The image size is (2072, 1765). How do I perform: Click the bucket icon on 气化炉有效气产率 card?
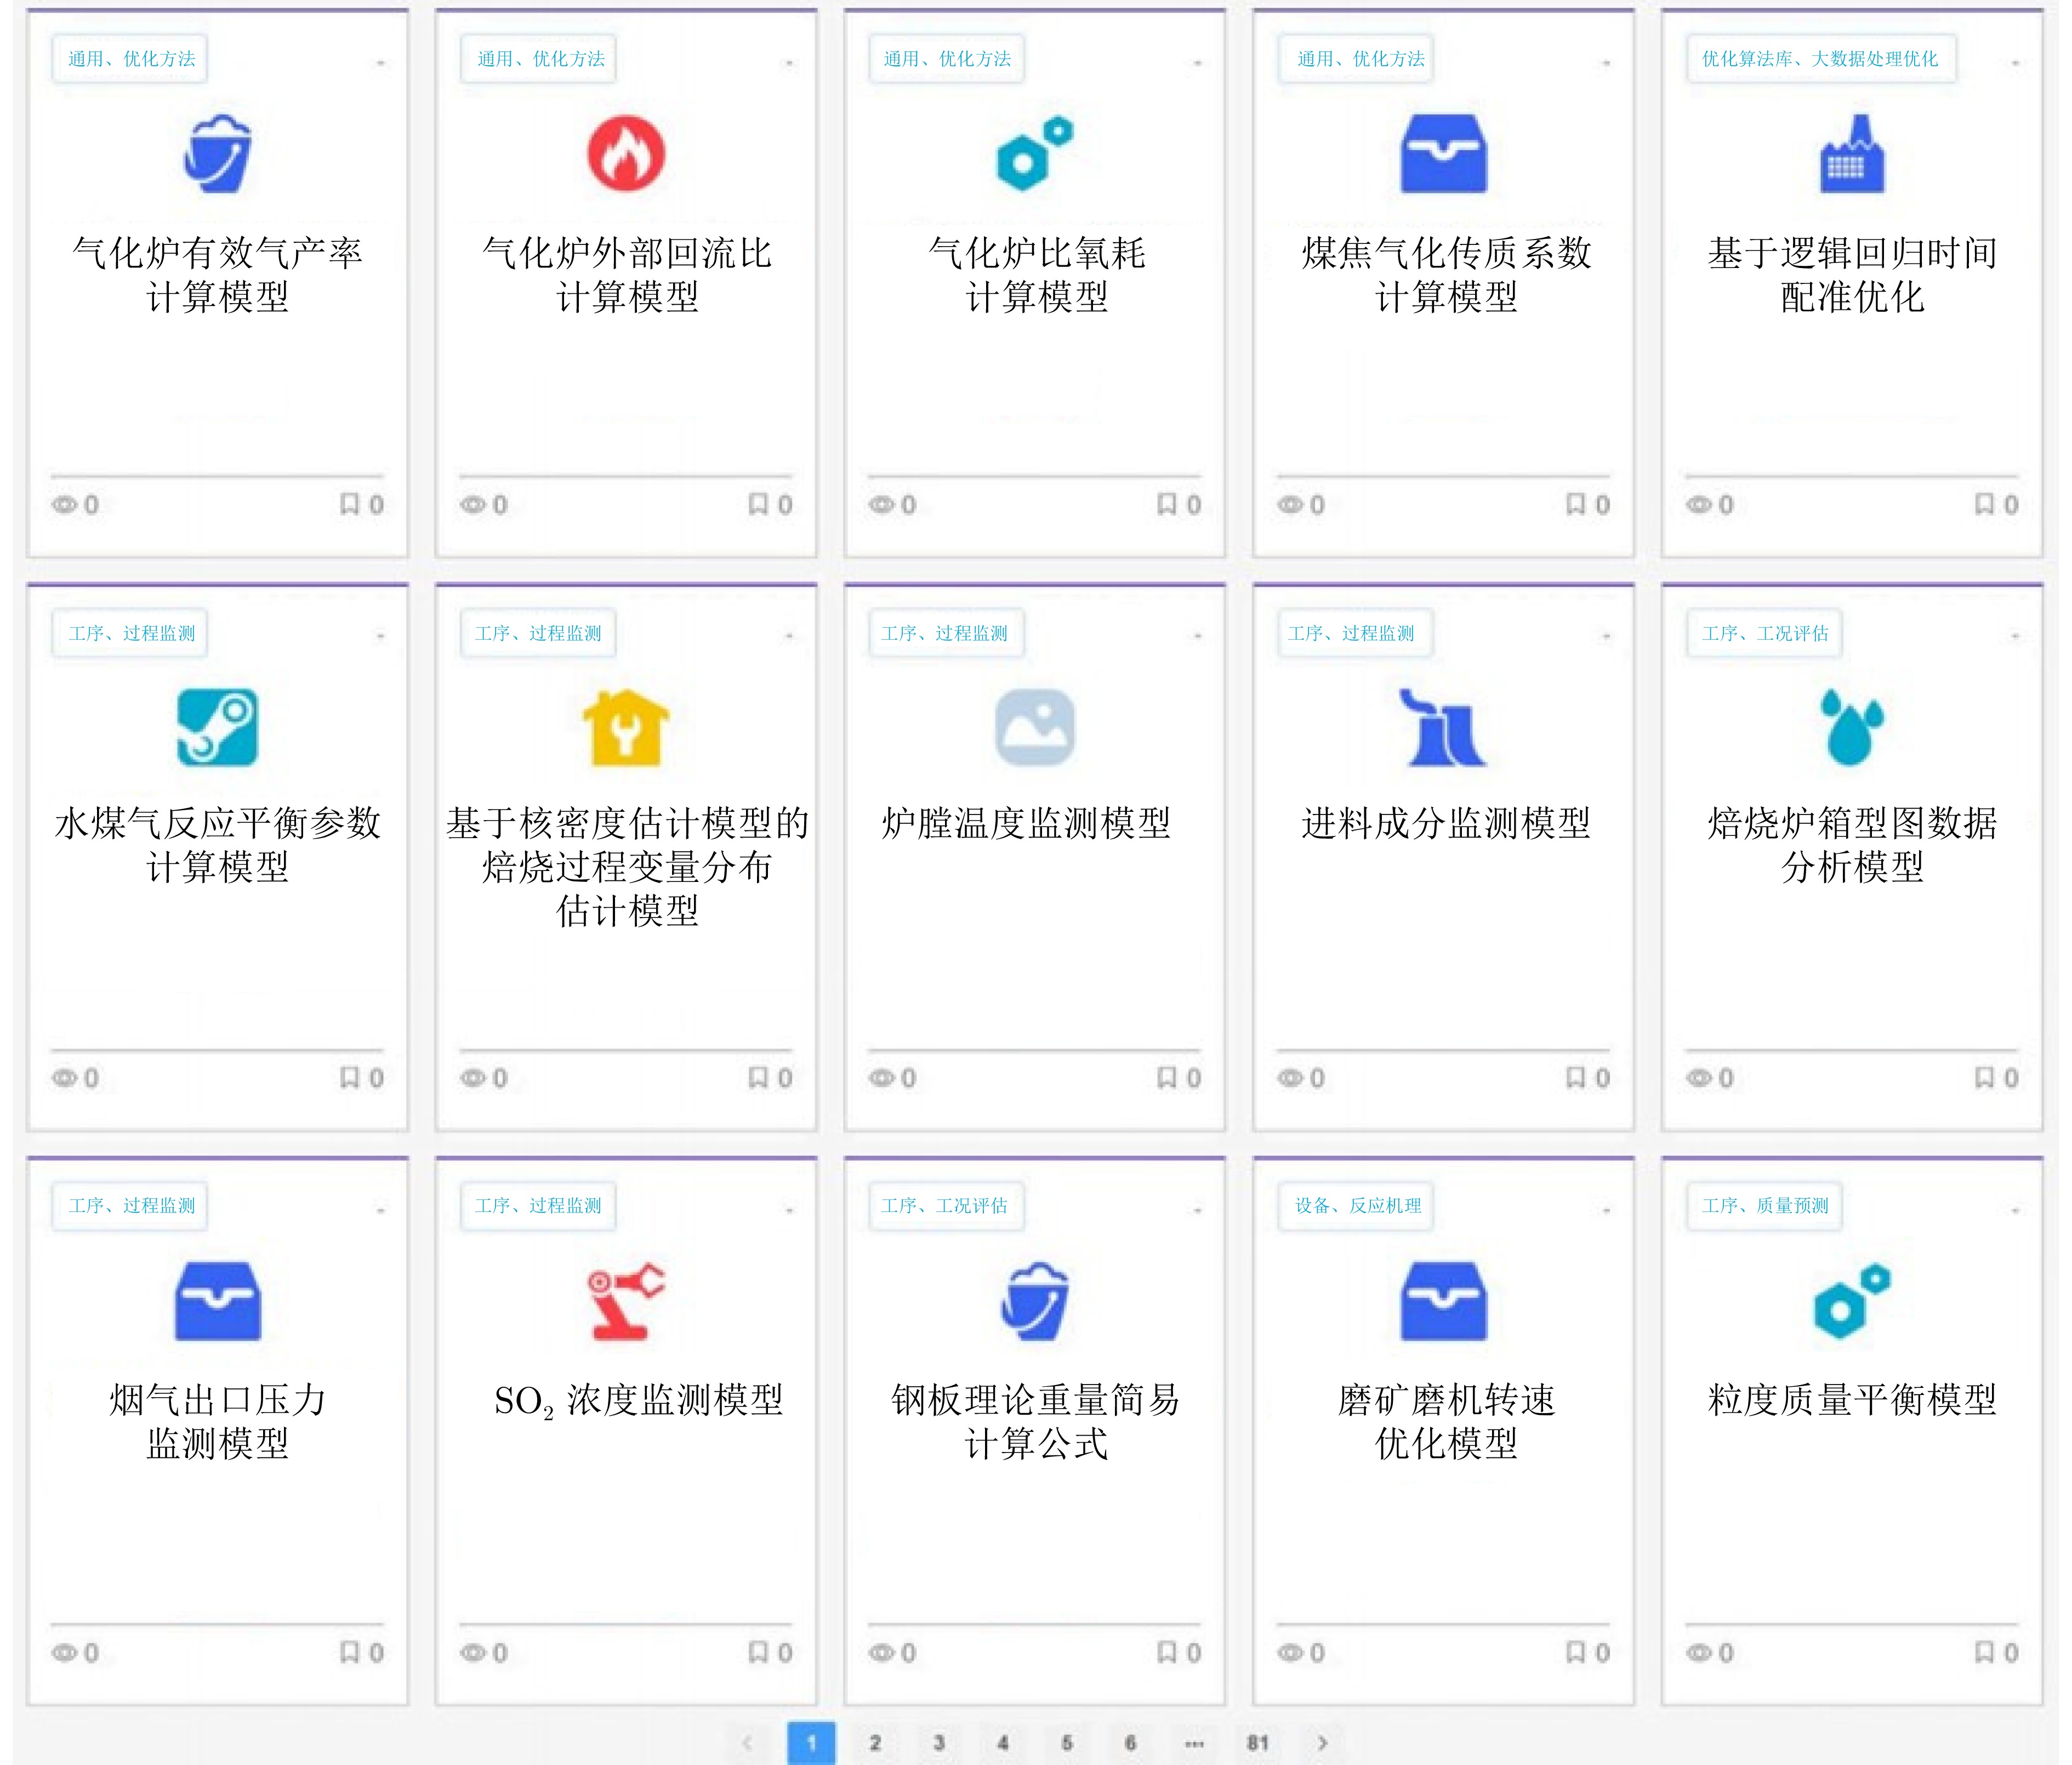217,154
